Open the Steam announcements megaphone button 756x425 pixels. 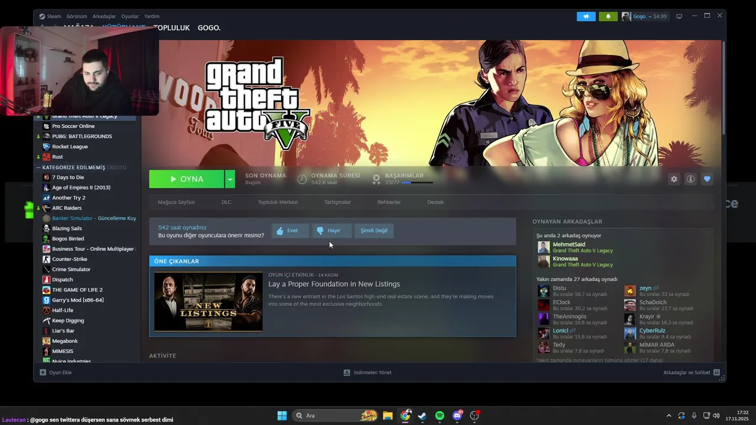586,17
